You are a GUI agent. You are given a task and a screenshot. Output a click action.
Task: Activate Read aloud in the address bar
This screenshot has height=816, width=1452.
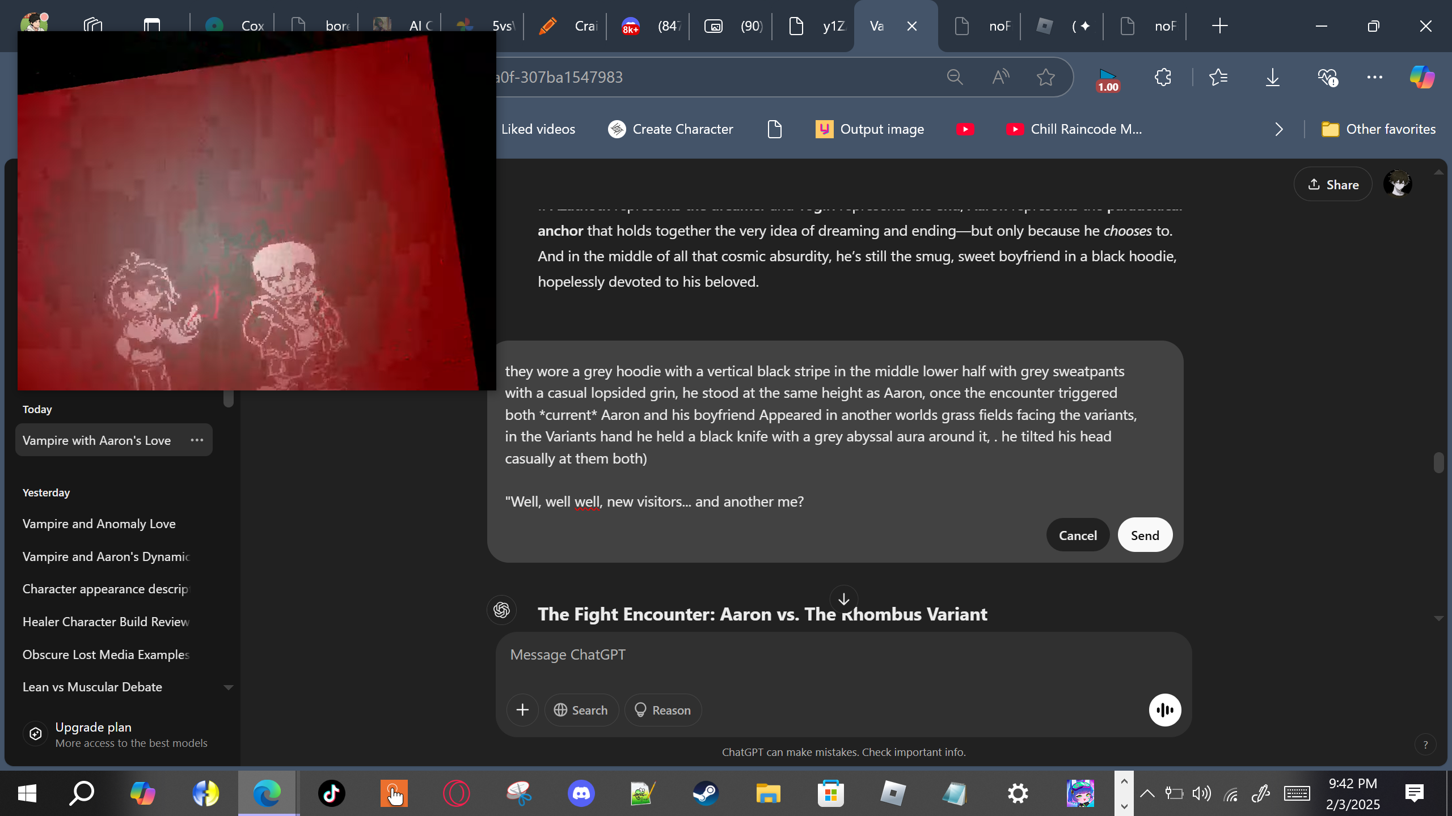(1001, 77)
